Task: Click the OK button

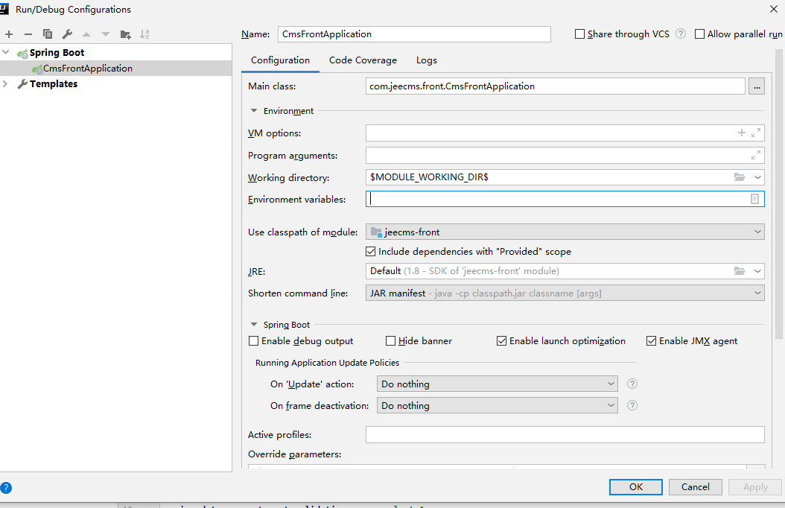Action: [x=635, y=487]
